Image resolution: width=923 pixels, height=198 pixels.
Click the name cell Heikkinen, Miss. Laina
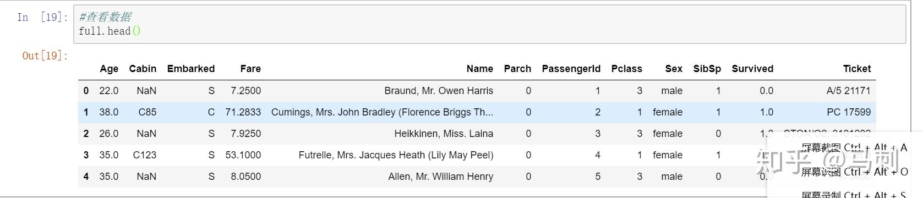[x=444, y=134]
